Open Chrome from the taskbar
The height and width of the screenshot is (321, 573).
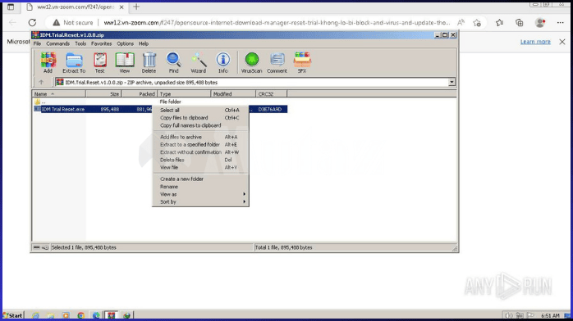[80, 315]
